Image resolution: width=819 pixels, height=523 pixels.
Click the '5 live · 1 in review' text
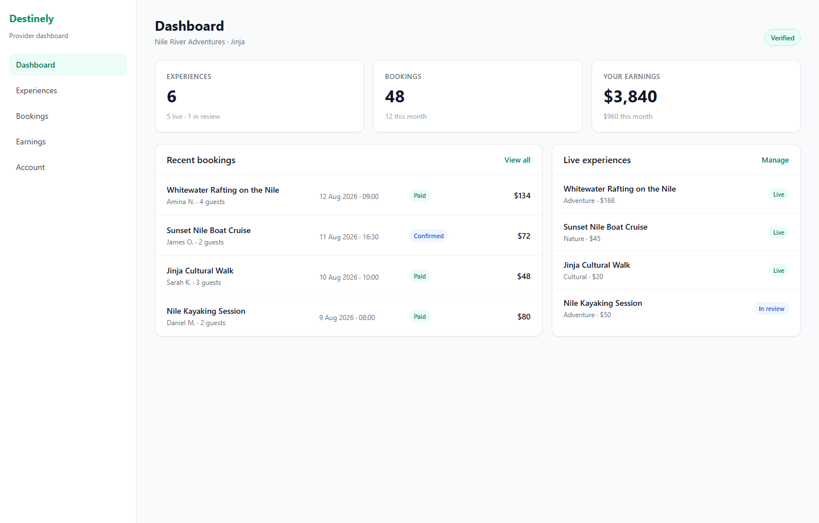pos(193,117)
